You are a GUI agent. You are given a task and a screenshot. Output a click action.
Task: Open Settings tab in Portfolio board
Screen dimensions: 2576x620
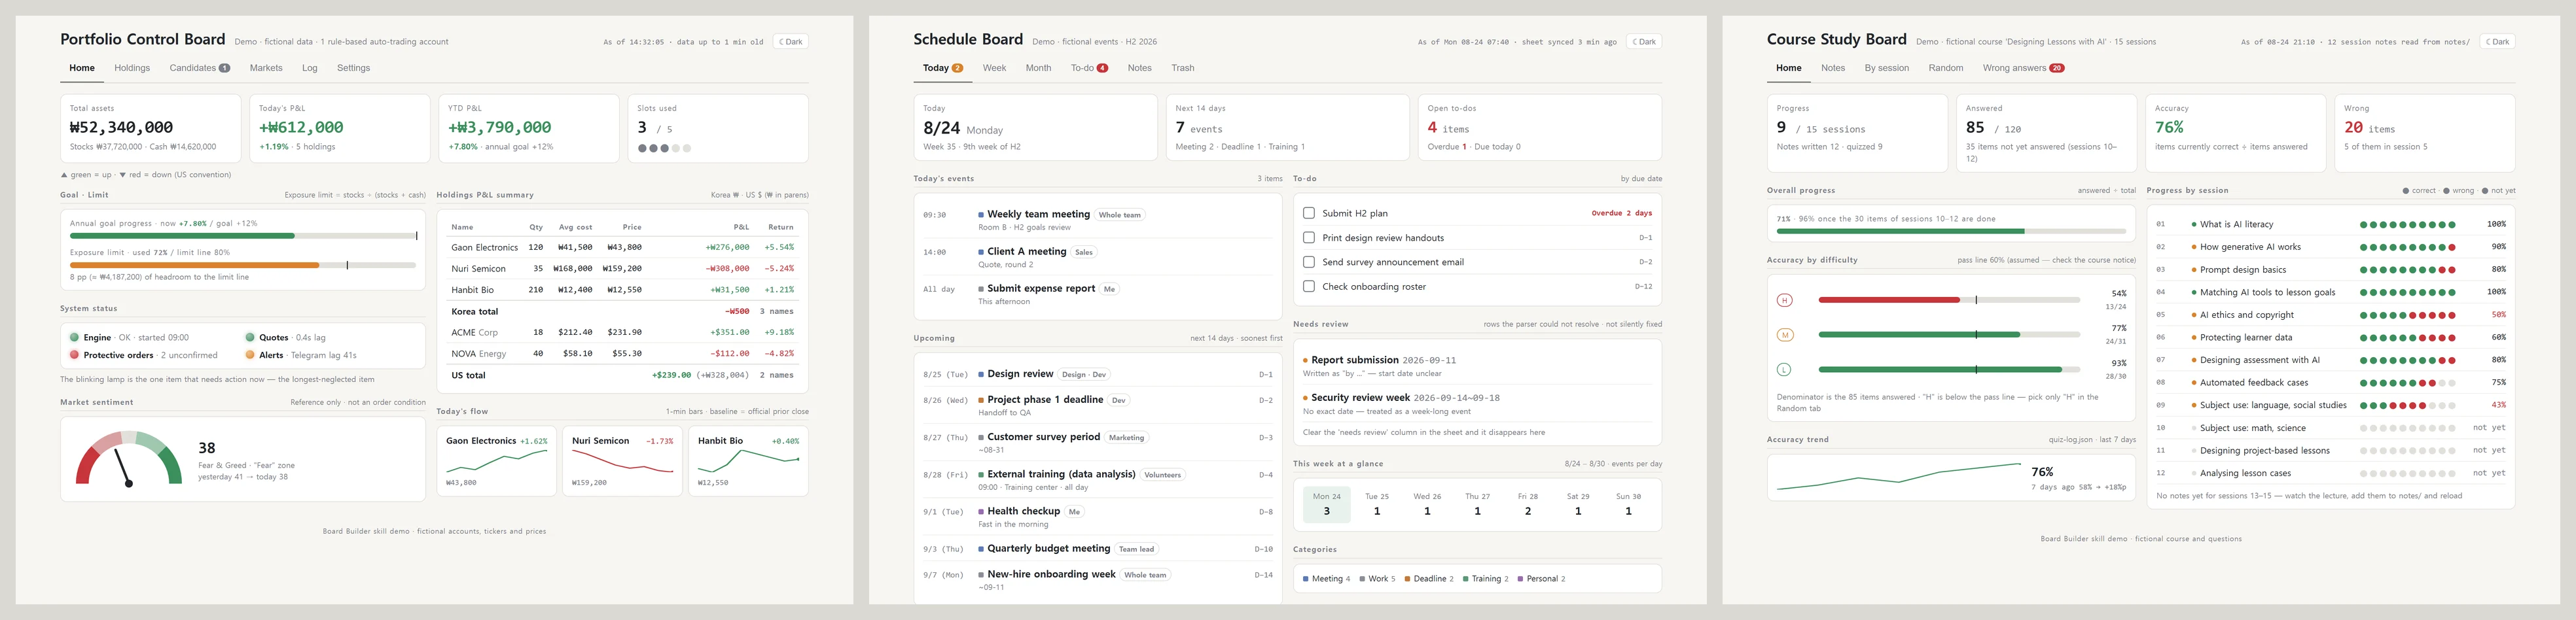tap(353, 68)
